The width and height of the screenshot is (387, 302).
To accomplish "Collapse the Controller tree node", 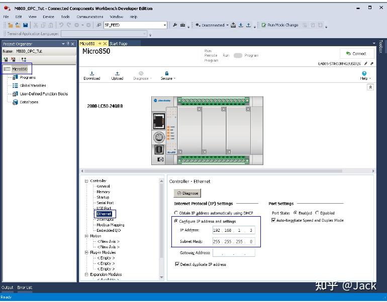I will click(x=86, y=181).
